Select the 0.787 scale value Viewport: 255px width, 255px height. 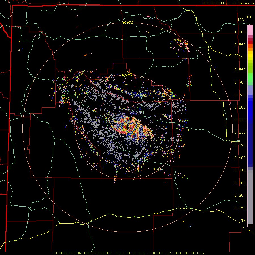[x=240, y=82]
